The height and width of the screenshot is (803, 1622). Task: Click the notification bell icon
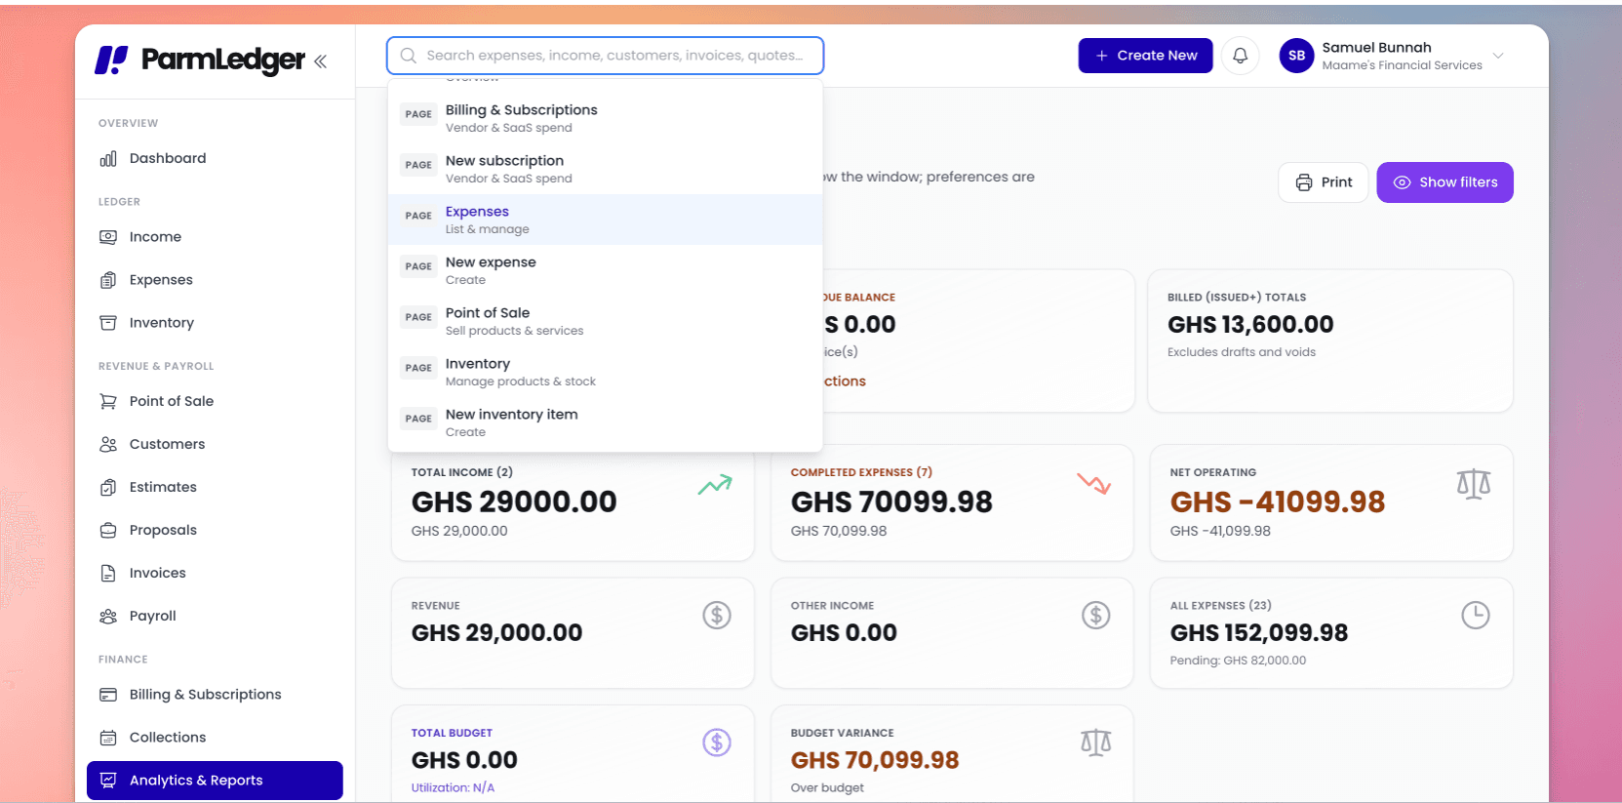pos(1240,56)
